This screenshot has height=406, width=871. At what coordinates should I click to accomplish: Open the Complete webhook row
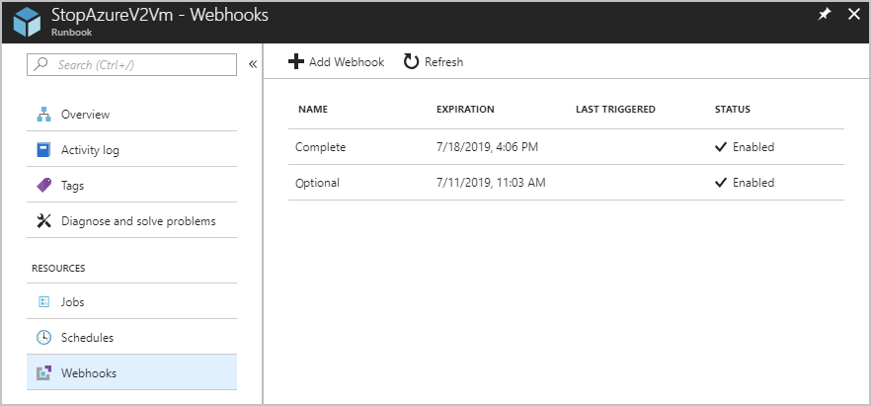point(321,147)
